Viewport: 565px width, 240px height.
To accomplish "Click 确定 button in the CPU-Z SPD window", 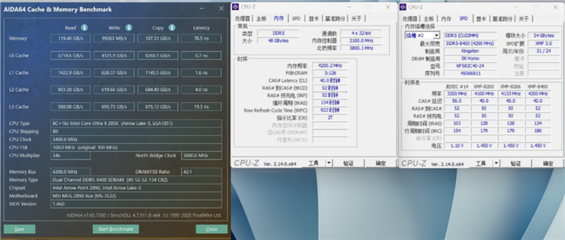I will 548,163.
